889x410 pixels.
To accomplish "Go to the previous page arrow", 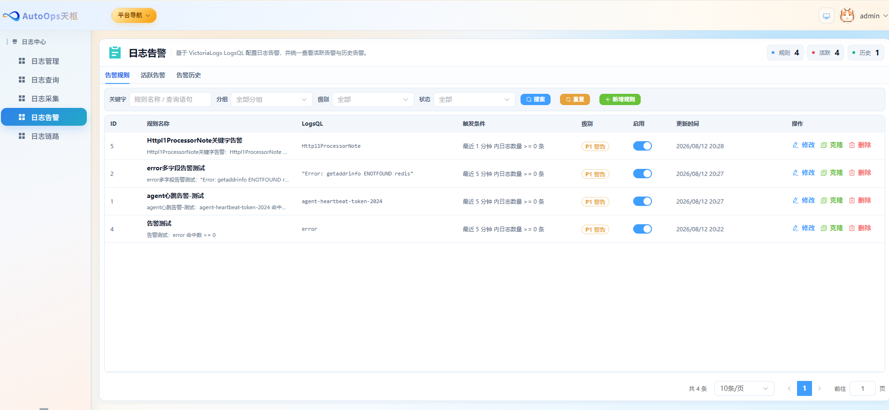I will pos(789,388).
